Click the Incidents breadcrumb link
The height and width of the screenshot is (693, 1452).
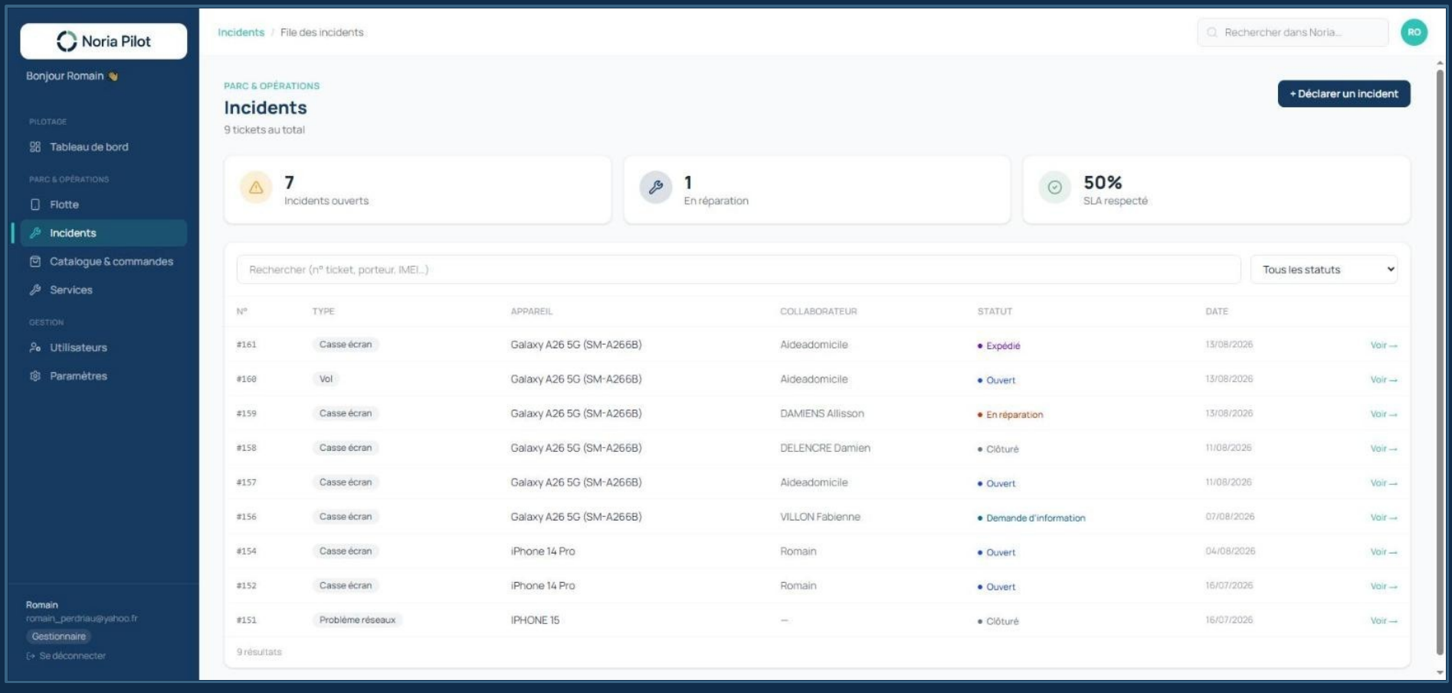(241, 32)
